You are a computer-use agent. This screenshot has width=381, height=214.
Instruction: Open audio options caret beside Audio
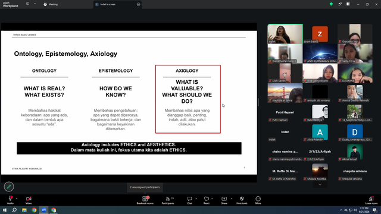click(17, 199)
